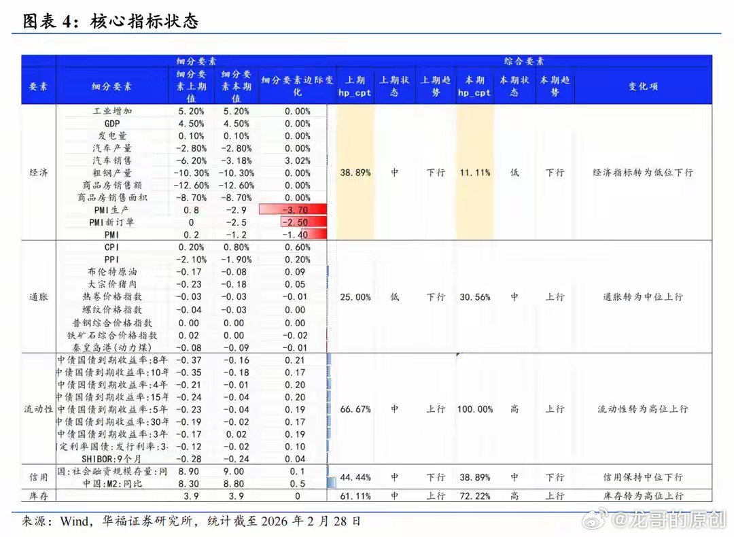Click the 布伦特原油 row label
Image resolution: width=734 pixels, height=537 pixels.
(112, 272)
